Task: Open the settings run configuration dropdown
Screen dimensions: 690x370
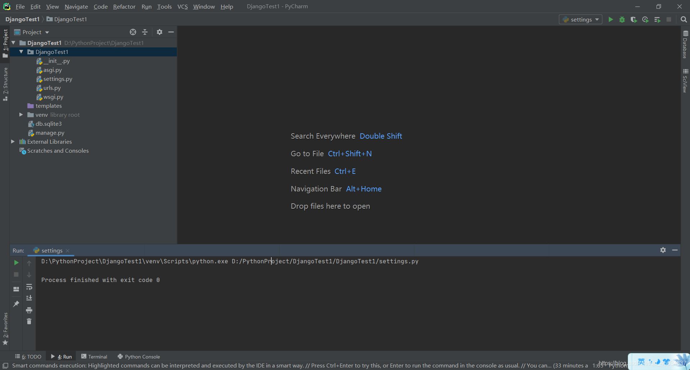Action: tap(581, 20)
